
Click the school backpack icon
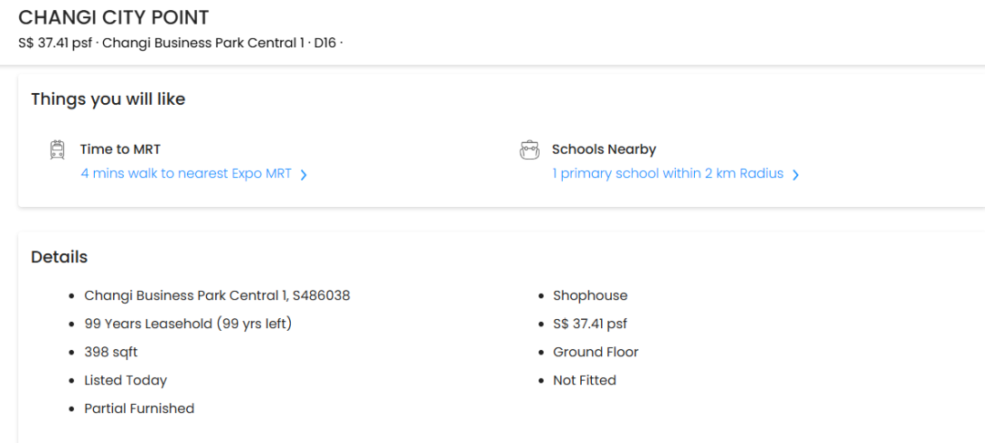pos(529,150)
